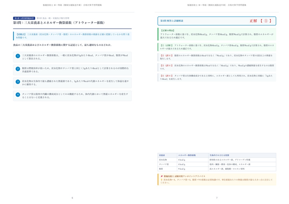This screenshot has width=289, height=204.
Task: Click the blue circle numbered 1
Action: click(18, 56)
